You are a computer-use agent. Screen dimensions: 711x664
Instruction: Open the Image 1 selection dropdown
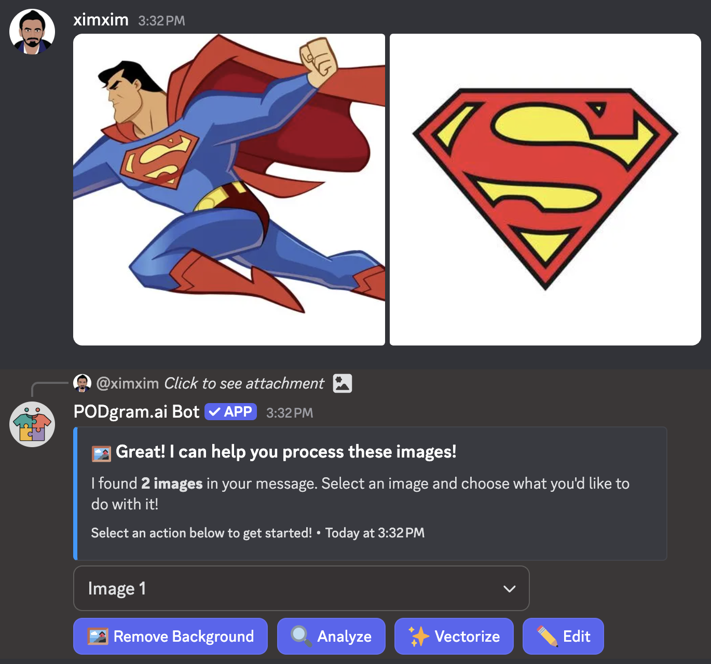point(301,588)
